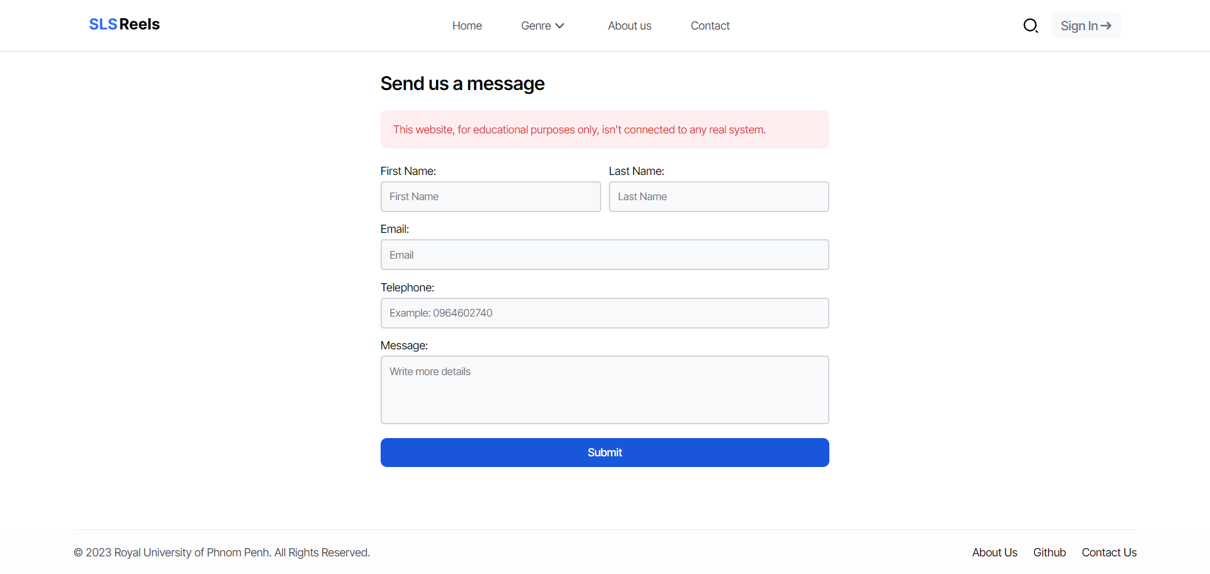Go to Home in navigation bar

[467, 26]
